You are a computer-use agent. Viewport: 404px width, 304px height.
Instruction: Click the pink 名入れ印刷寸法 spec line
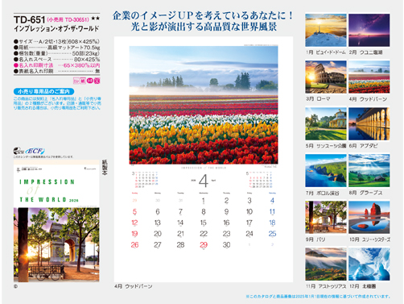(56, 65)
